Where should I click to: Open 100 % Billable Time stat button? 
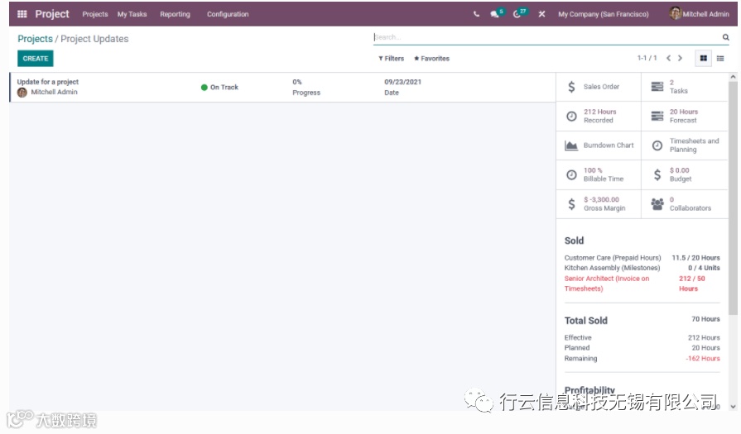[599, 174]
